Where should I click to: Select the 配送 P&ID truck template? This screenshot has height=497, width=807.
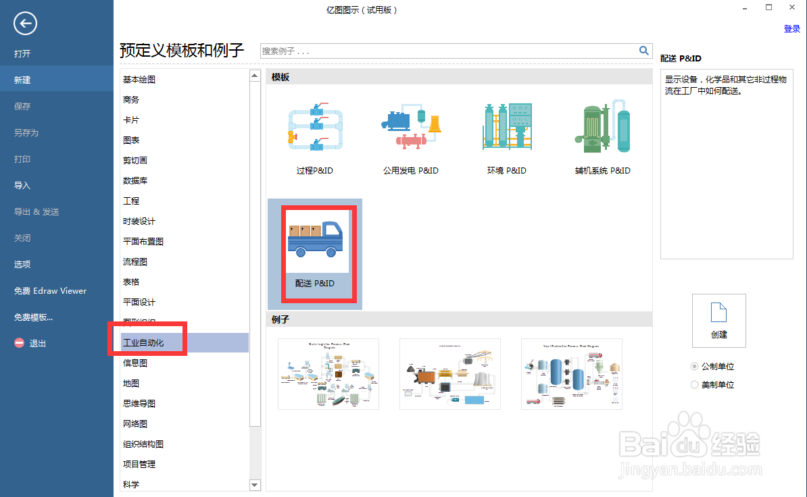pos(315,255)
